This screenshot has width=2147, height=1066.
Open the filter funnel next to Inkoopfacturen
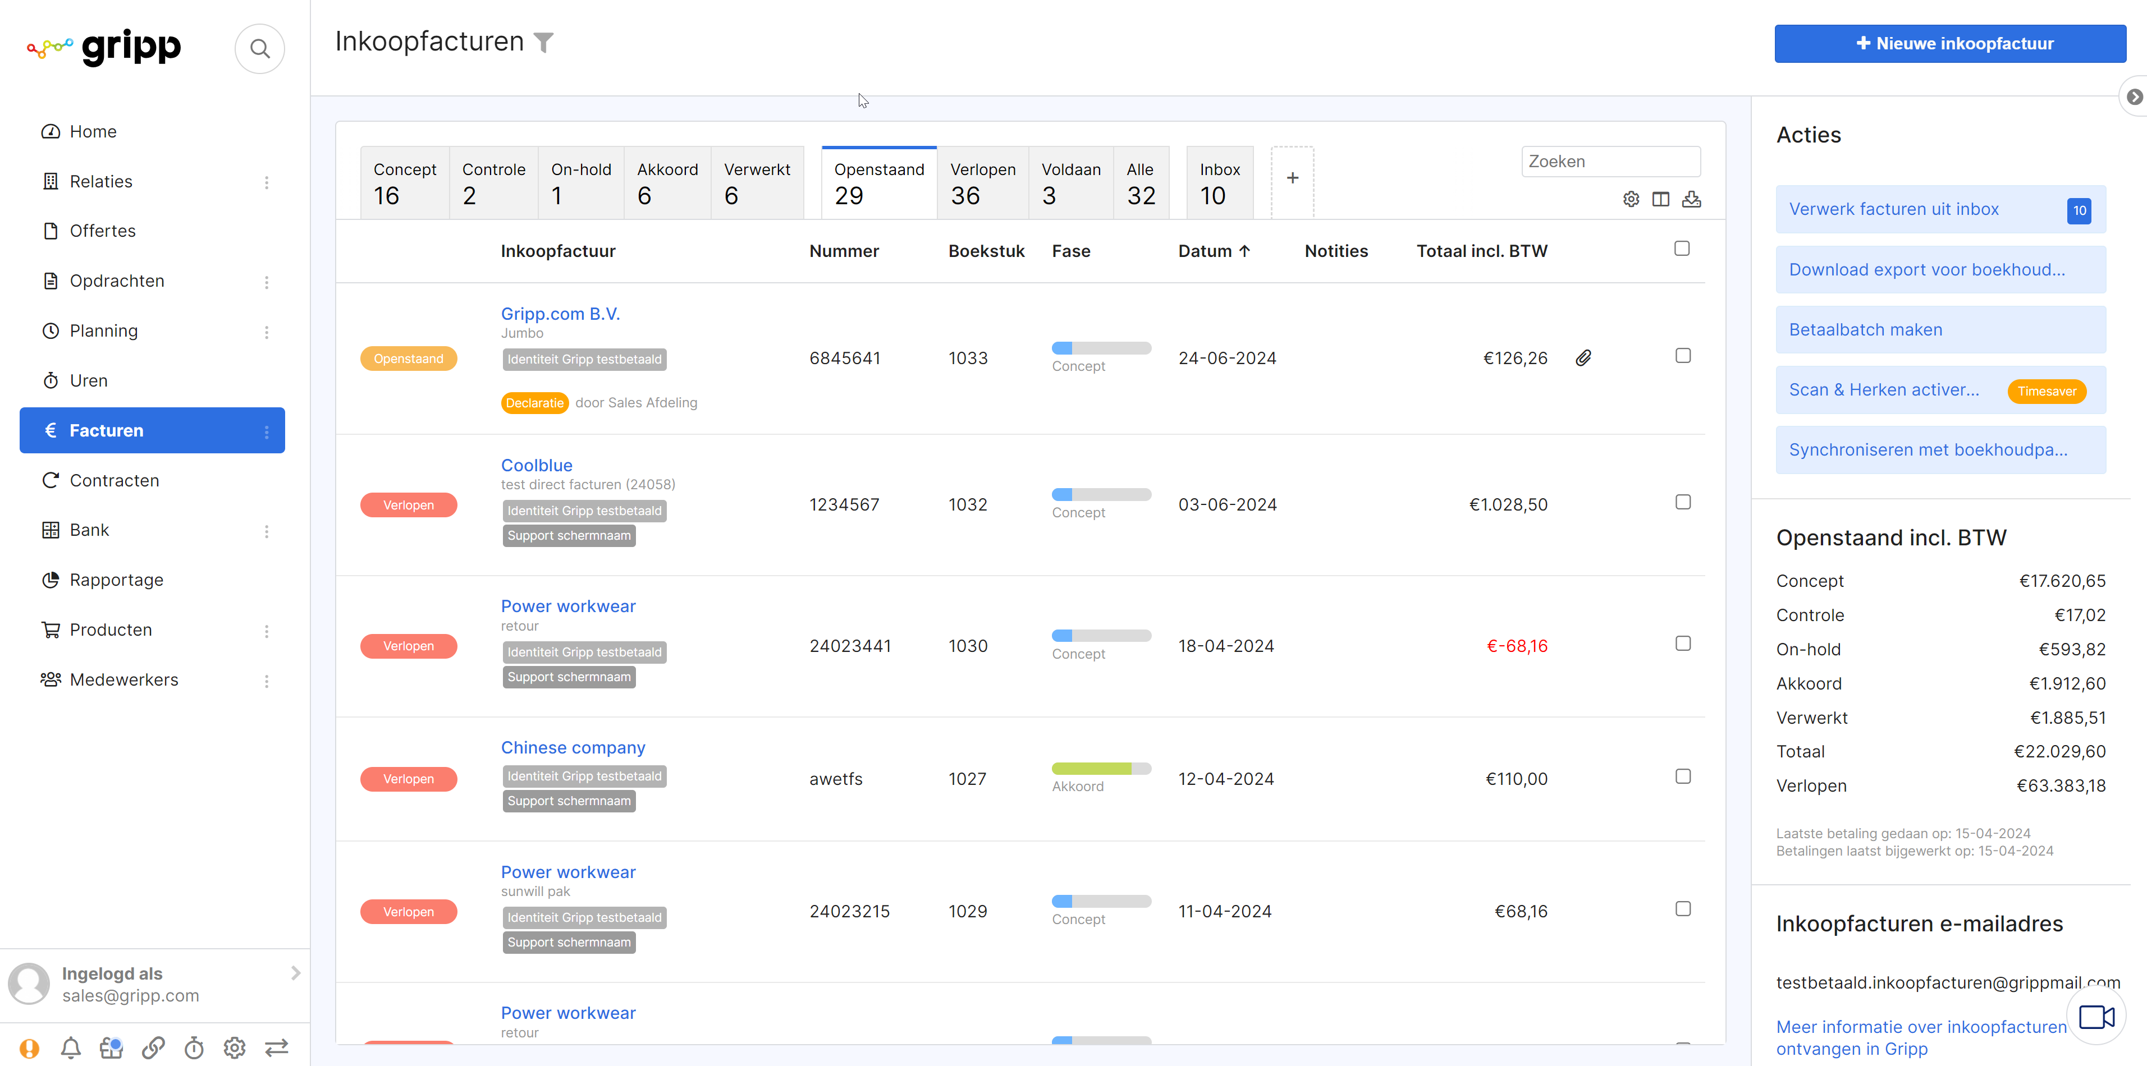coord(543,43)
